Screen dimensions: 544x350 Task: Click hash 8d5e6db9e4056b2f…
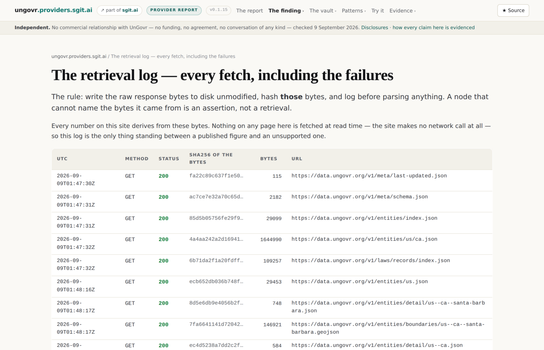[x=216, y=303]
